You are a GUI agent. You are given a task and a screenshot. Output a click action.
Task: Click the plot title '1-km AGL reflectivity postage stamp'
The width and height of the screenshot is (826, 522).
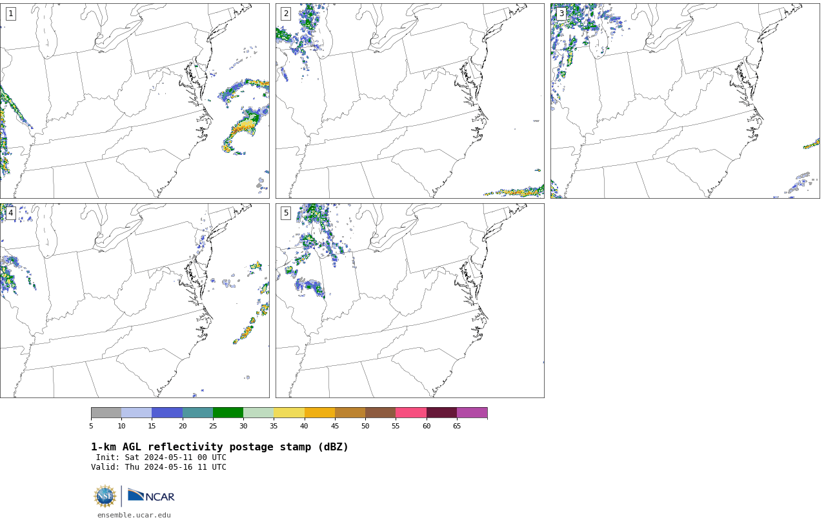click(x=219, y=447)
